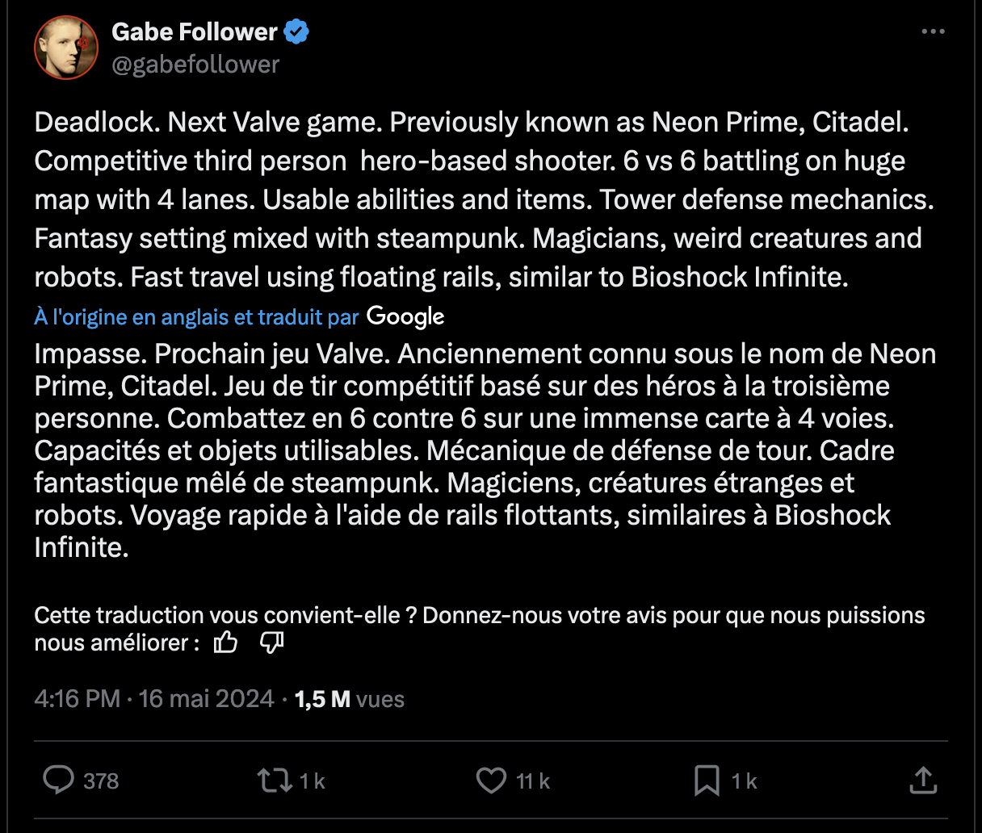Click the 'À l'origine en anglais et traduit par' link
Viewport: 982px width, 833px height.
[196, 316]
